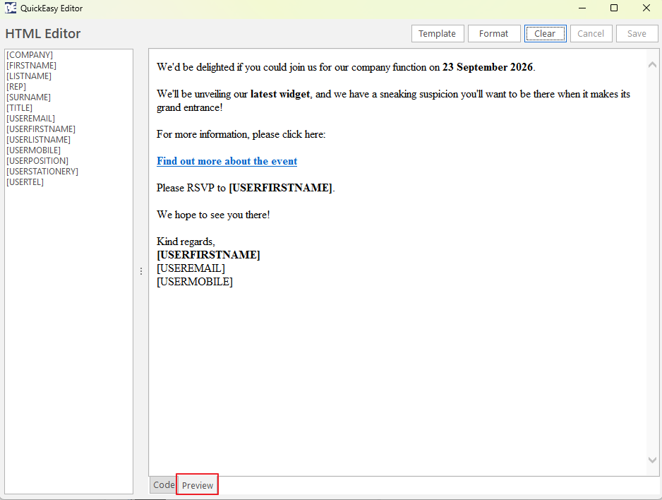Cancel the HTML edits

(591, 34)
